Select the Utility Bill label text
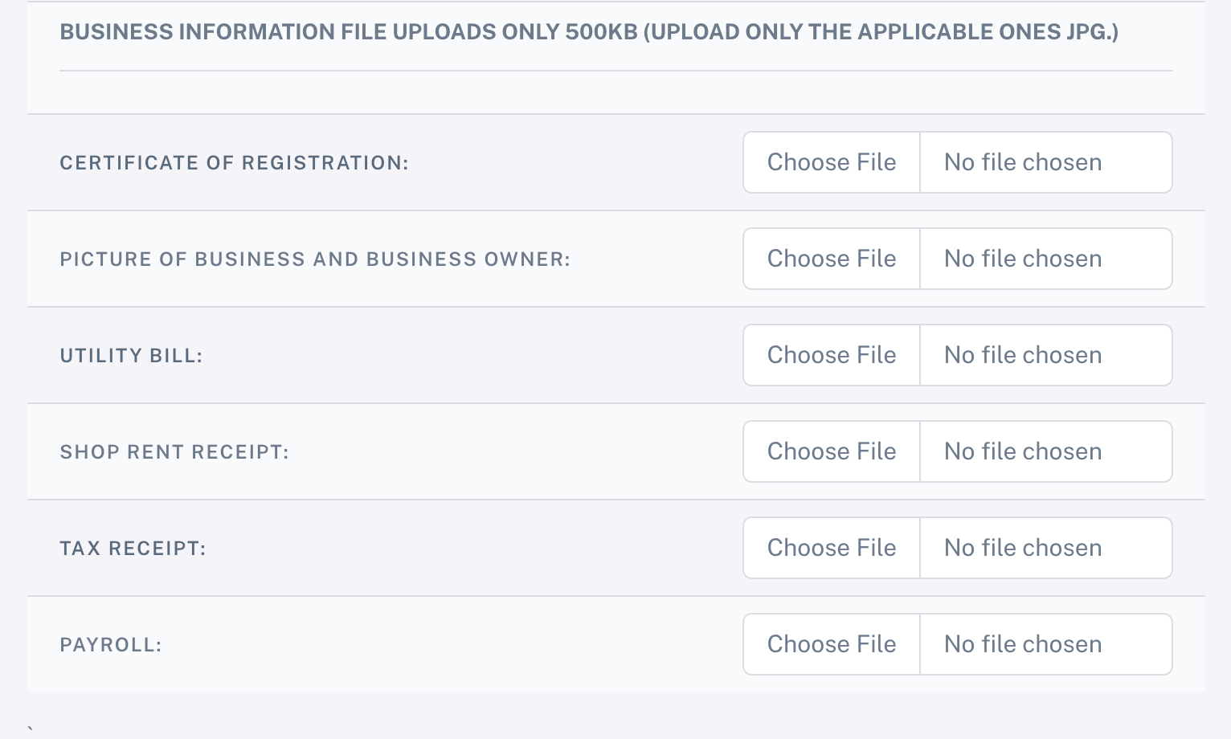 pos(131,356)
